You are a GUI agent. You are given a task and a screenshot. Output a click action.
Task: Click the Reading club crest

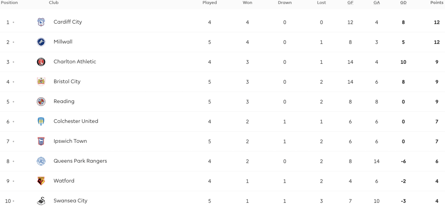pos(41,102)
